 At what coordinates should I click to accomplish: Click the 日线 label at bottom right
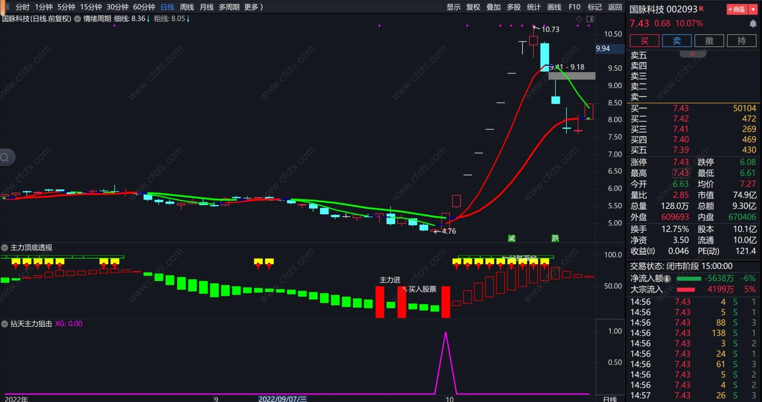pyautogui.click(x=610, y=399)
